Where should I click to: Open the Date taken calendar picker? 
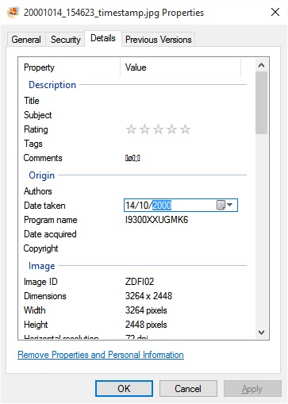(225, 205)
